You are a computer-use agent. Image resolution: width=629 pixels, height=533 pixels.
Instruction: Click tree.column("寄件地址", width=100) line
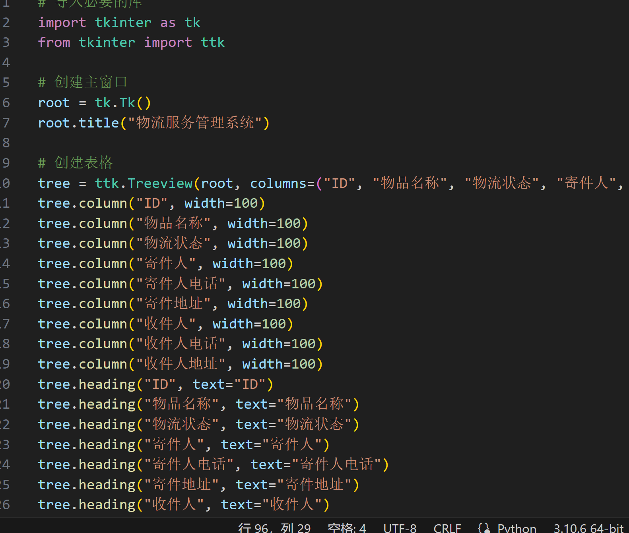point(173,303)
